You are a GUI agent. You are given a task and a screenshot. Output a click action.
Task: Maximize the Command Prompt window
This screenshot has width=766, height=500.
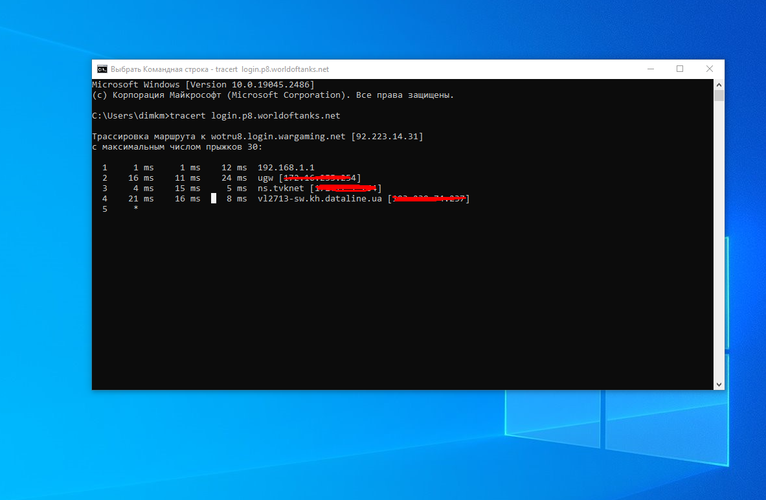point(679,69)
